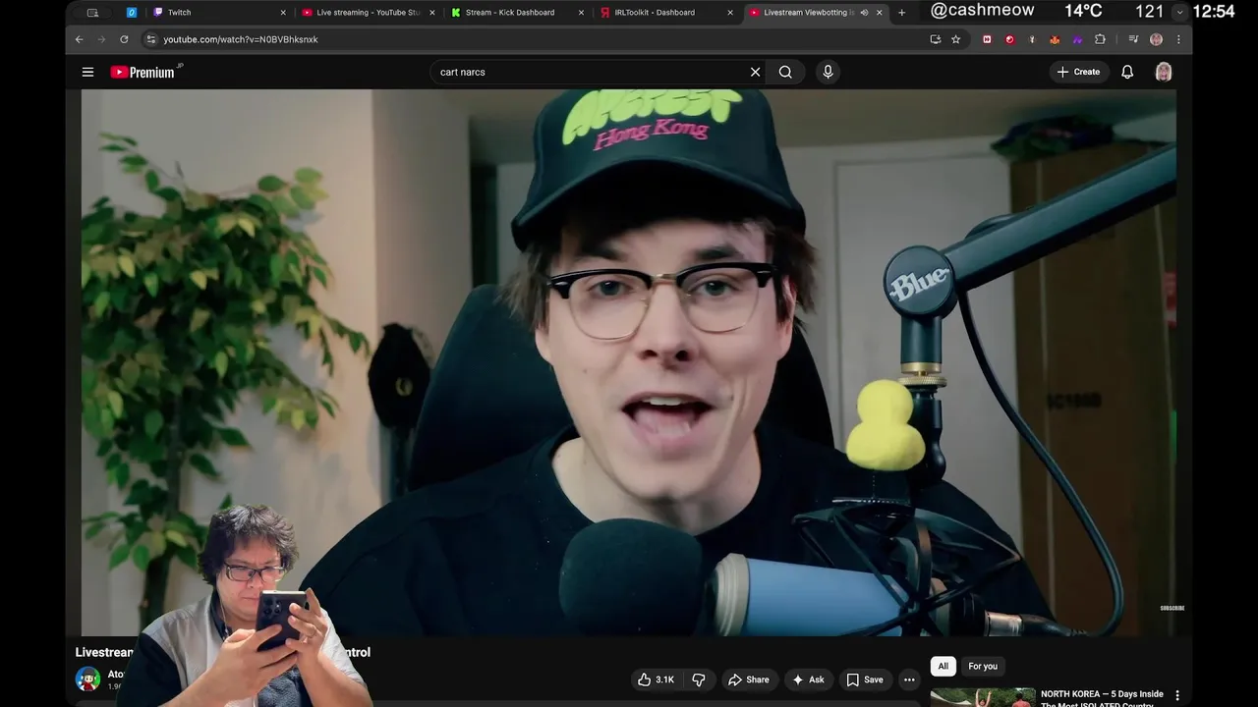This screenshot has width=1258, height=707.
Task: Open the red circular extension icon
Action: 1009,39
